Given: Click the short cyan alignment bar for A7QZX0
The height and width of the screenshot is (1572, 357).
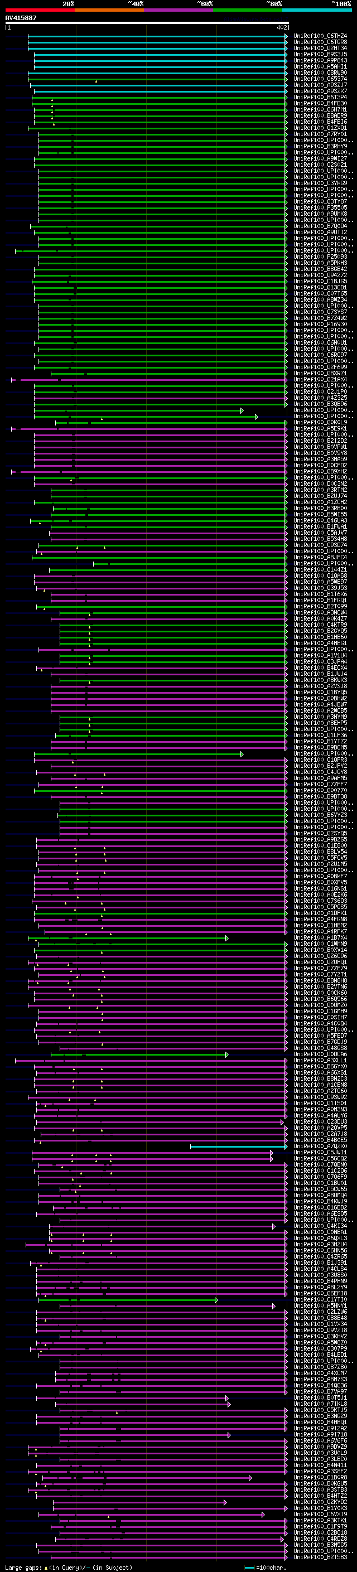Looking at the screenshot, I should click(x=239, y=1146).
